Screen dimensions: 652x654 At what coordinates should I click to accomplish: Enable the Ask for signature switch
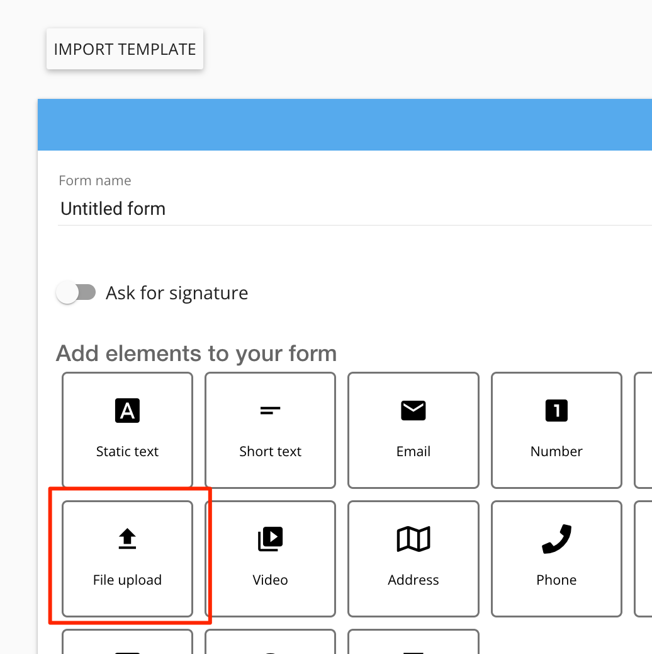pos(76,293)
